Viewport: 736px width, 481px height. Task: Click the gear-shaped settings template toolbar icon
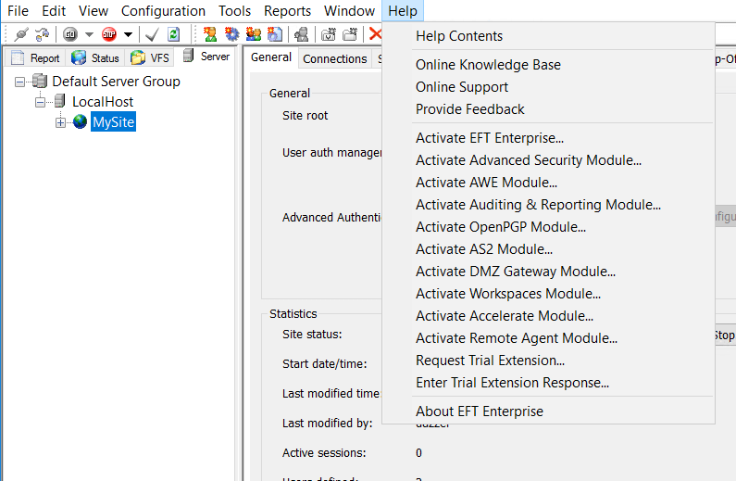231,34
